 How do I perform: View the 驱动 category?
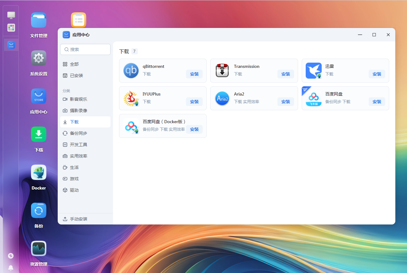85,190
